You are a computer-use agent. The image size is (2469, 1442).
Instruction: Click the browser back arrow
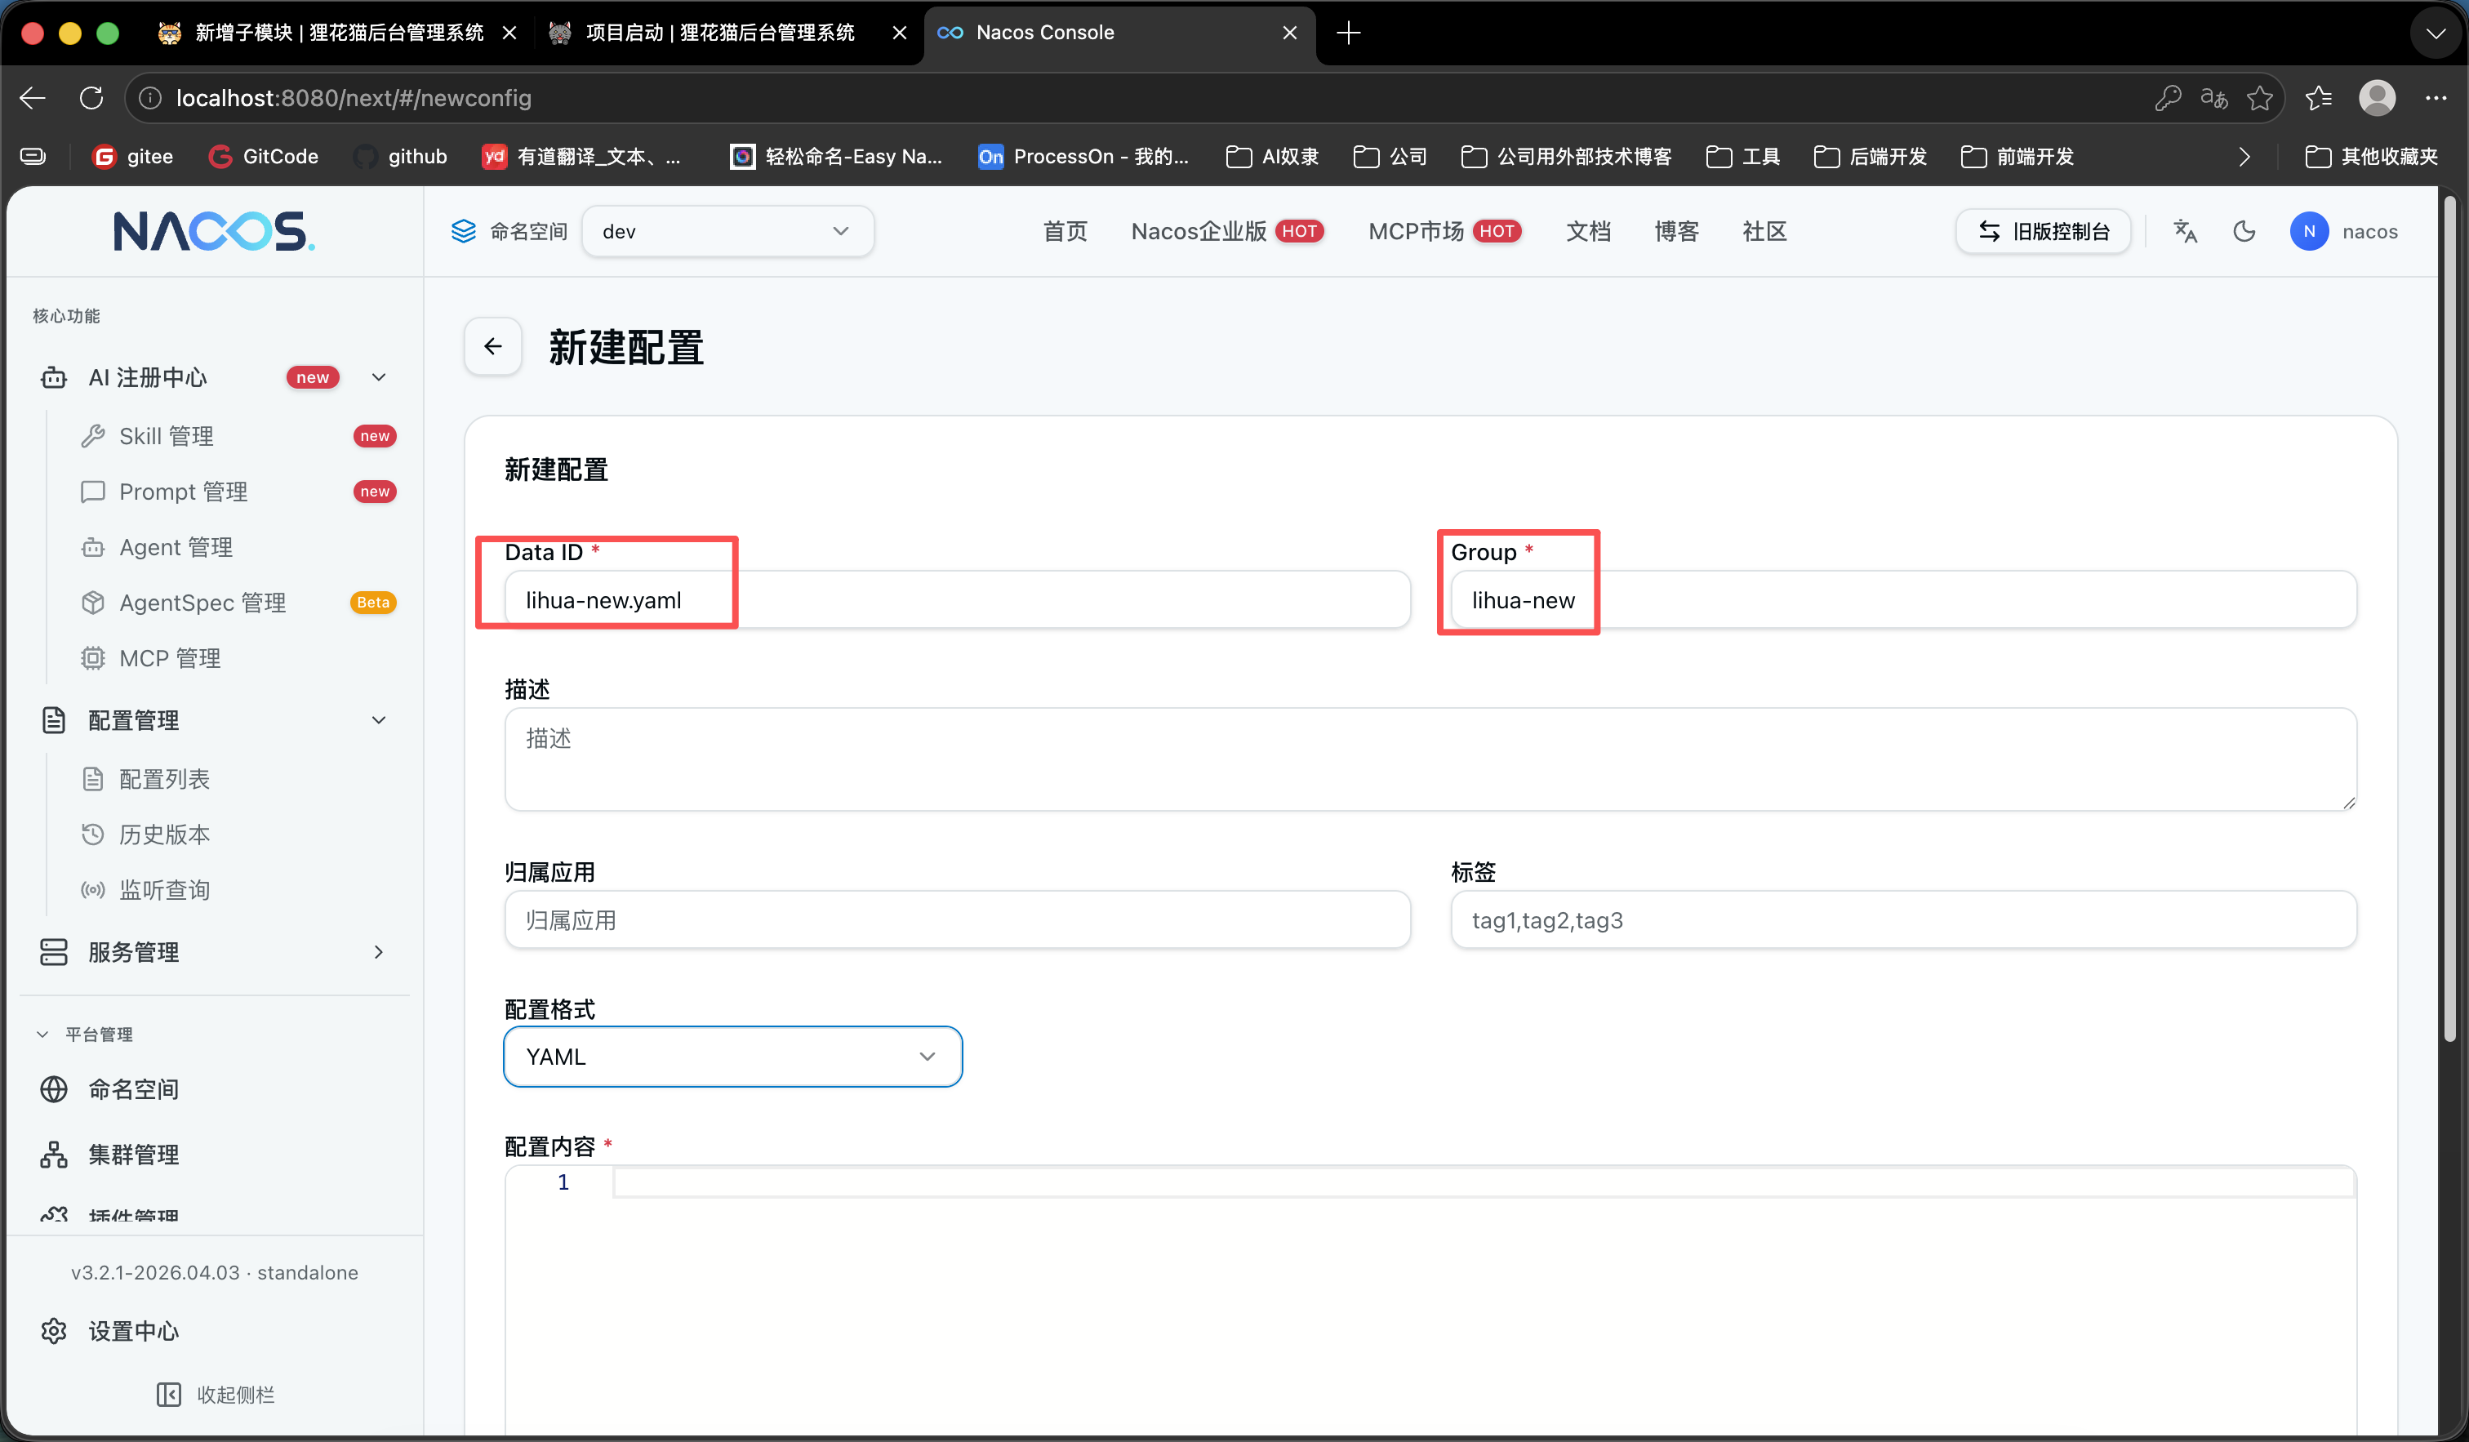coord(33,98)
